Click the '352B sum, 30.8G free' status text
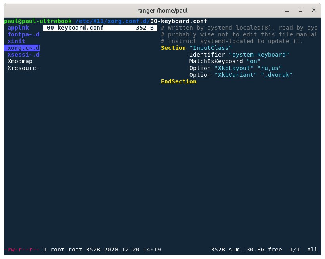The image size is (325, 259). [x=246, y=250]
